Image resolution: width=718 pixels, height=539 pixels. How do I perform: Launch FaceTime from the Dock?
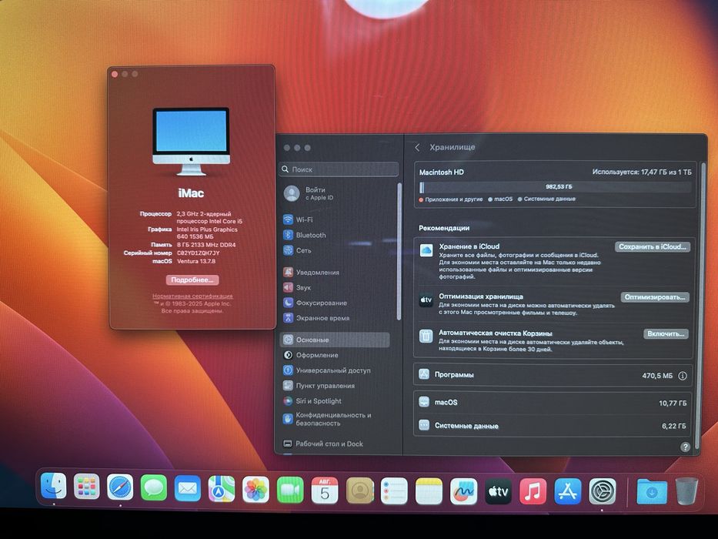click(x=290, y=490)
